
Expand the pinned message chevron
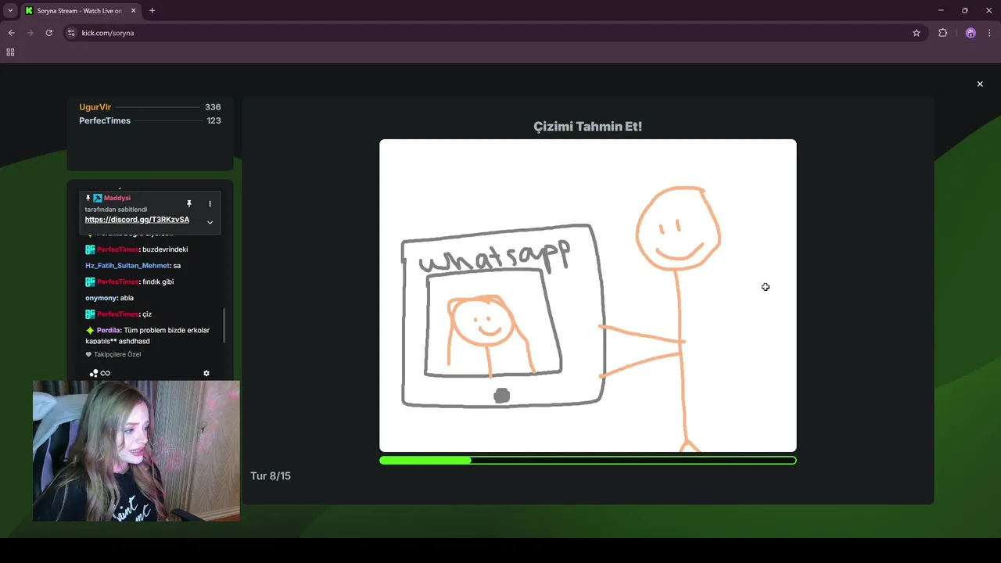point(210,222)
